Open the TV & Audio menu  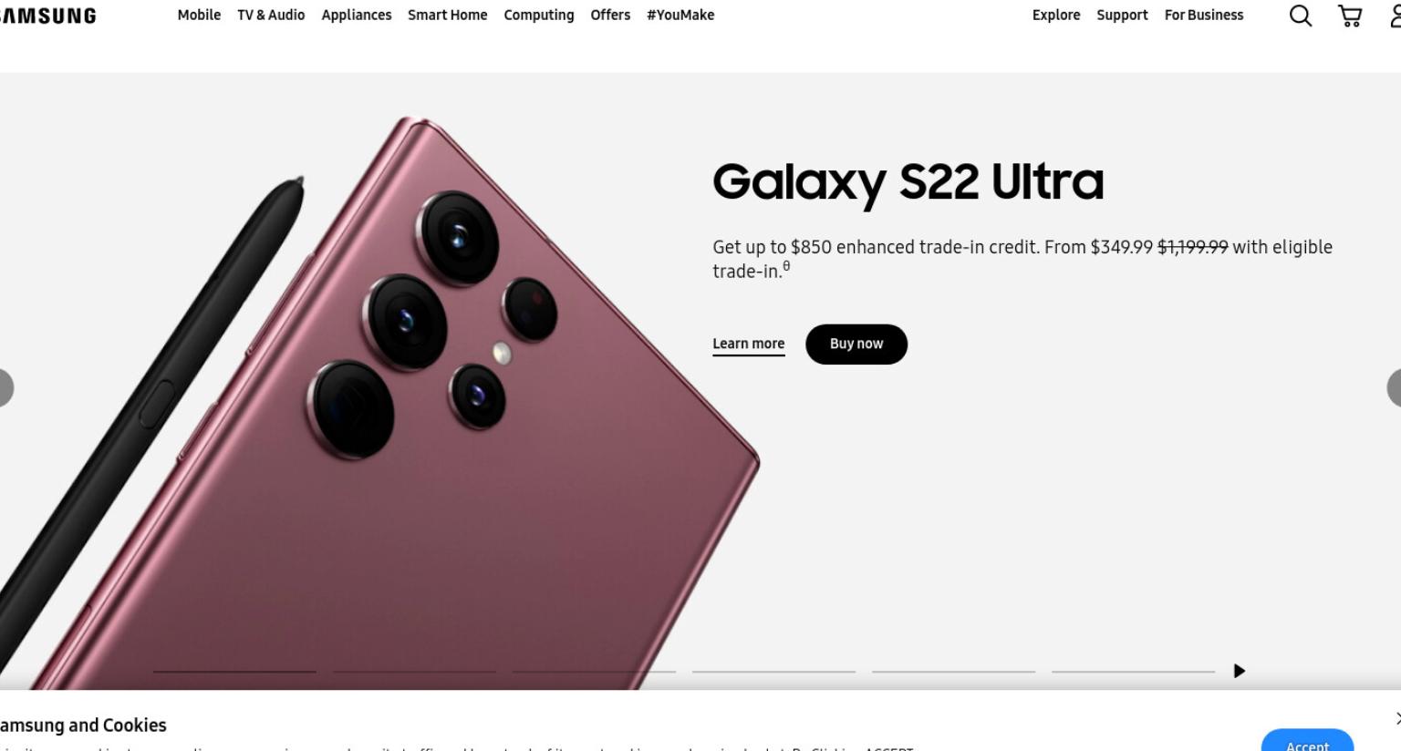[x=271, y=15]
